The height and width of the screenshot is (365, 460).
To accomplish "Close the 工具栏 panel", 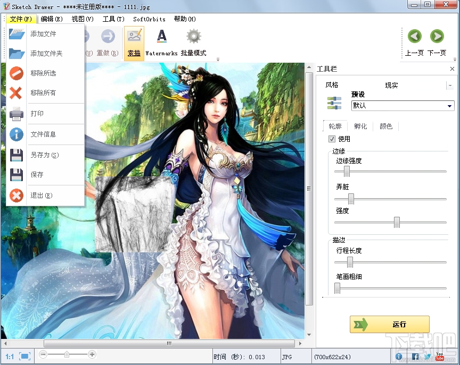I will click(x=452, y=69).
